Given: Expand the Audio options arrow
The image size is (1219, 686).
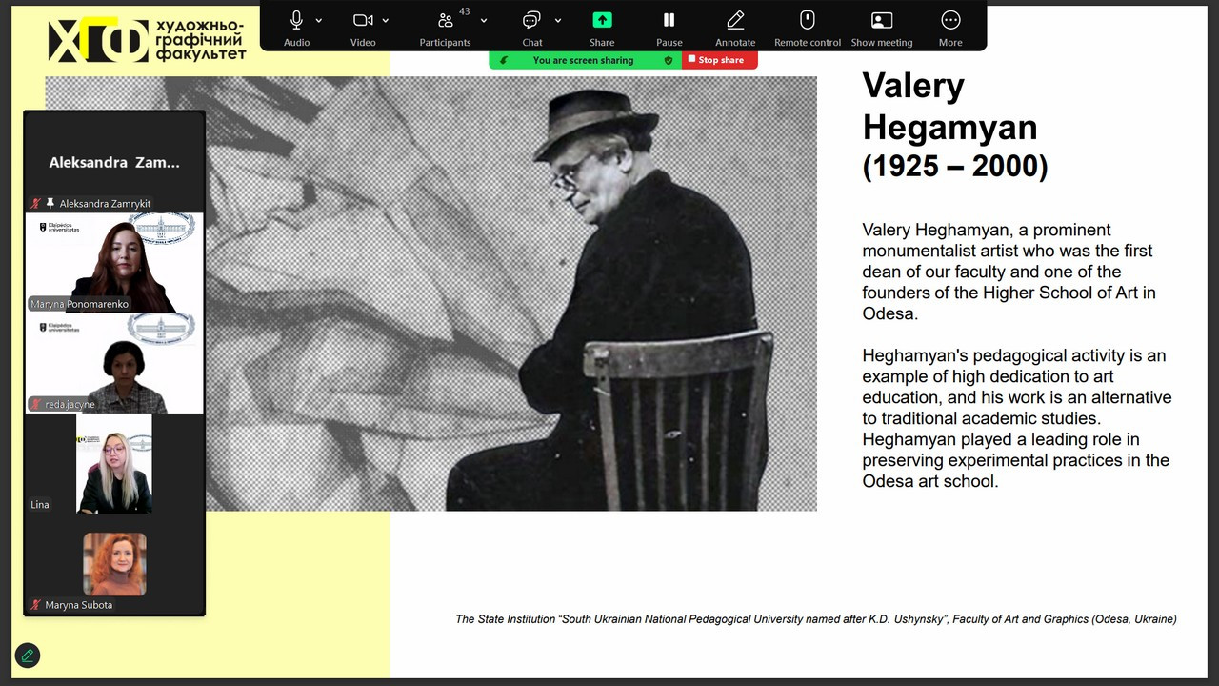Looking at the screenshot, I should (x=318, y=20).
